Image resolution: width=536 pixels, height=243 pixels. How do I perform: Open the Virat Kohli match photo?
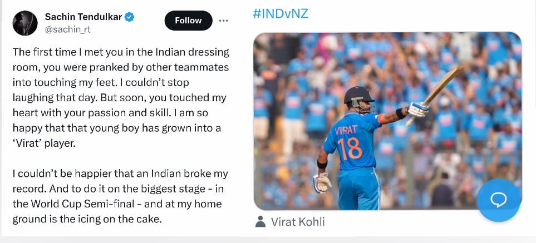point(387,121)
